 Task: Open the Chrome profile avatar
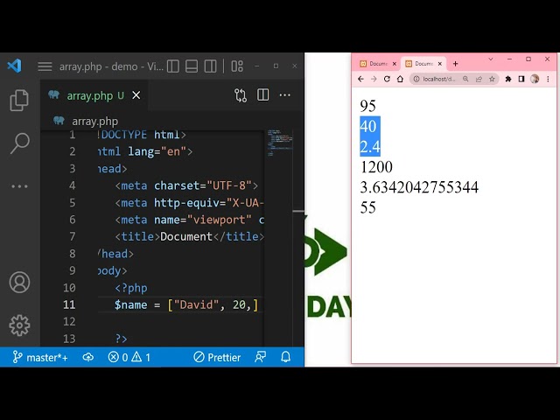[535, 79]
